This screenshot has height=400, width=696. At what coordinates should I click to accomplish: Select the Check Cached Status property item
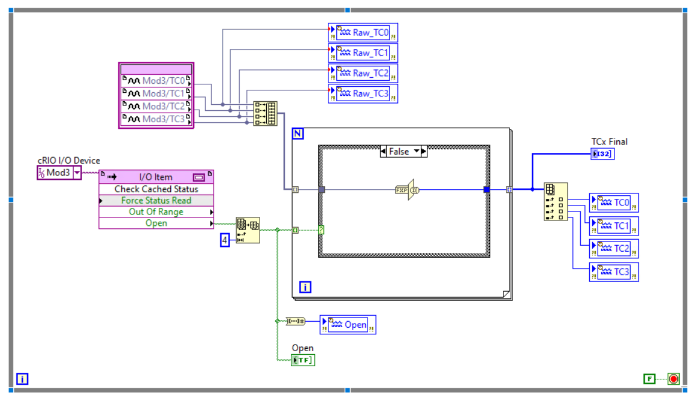[156, 189]
